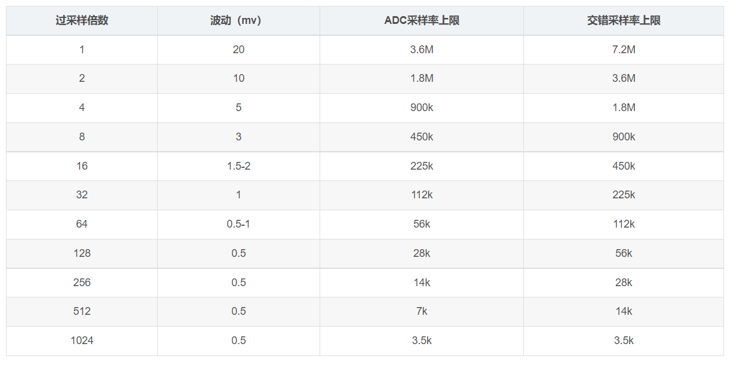This screenshot has height=365, width=730.
Task: Select the 交错采样率上限 header cell
Action: (624, 20)
